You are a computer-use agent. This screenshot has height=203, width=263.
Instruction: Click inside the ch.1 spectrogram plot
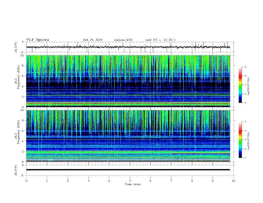click(x=128, y=81)
